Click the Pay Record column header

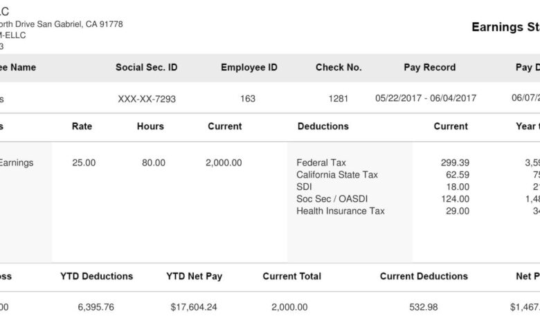pyautogui.click(x=429, y=68)
